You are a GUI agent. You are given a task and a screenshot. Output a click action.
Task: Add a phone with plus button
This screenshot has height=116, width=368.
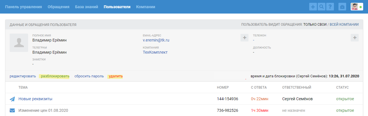pos(355,38)
